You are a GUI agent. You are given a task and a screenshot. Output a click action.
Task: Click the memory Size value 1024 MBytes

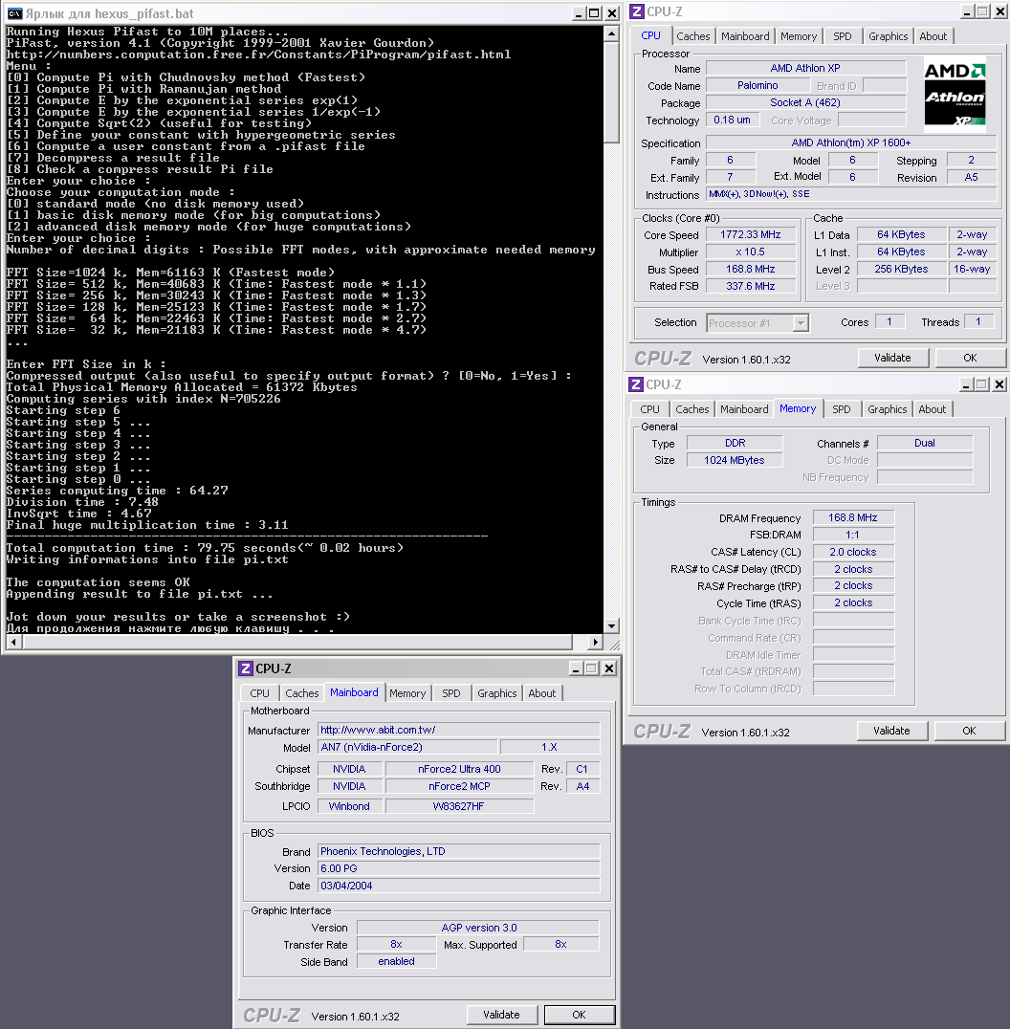coord(734,460)
